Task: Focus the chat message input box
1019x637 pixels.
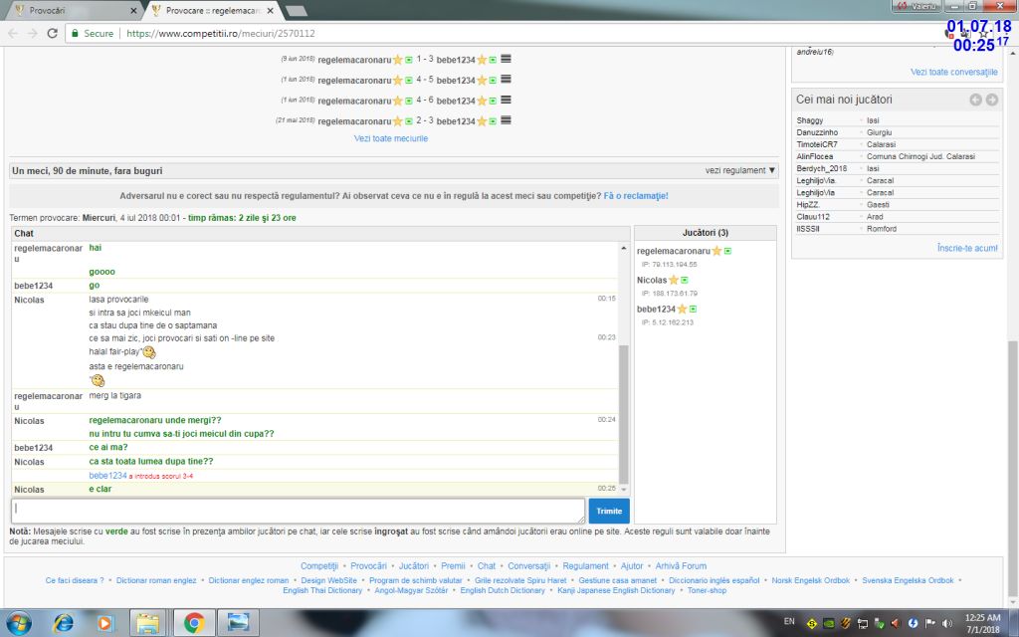Action: tap(299, 511)
